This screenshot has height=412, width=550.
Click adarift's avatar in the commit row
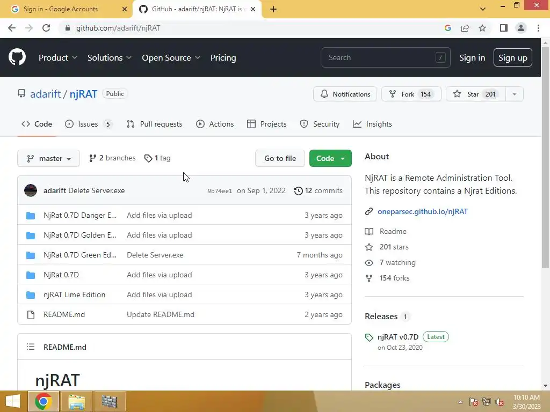[x=31, y=190]
